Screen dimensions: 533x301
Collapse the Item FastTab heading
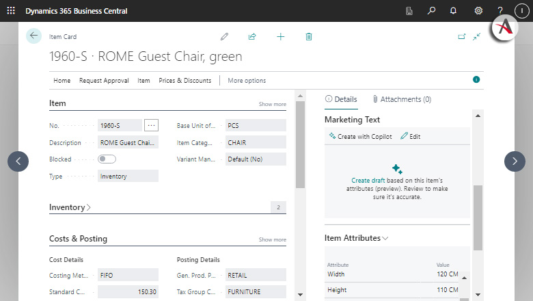57,103
